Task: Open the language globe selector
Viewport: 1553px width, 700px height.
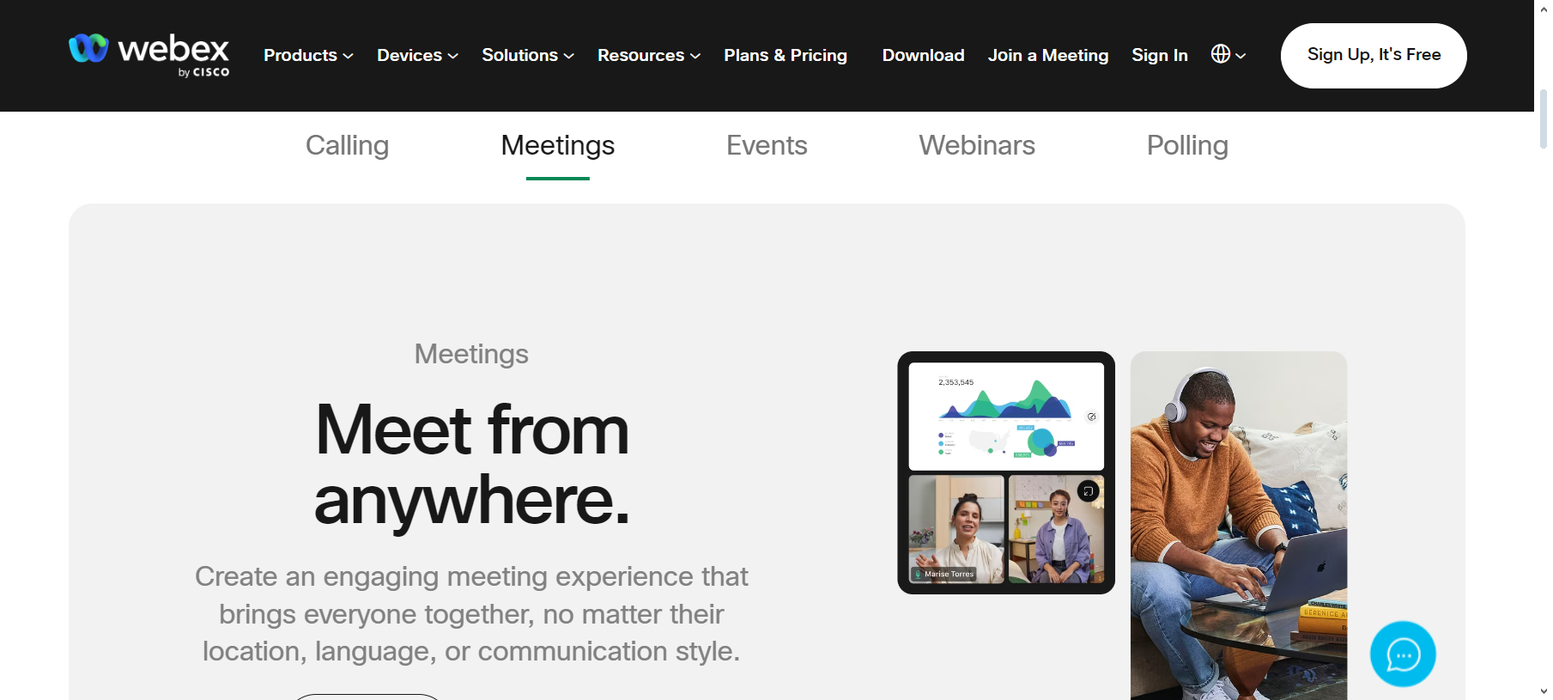Action: 1228,54
